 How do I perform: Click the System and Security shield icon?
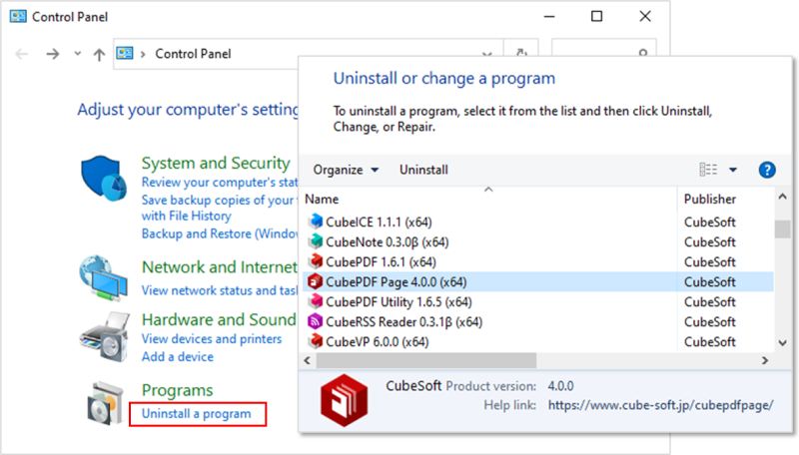point(104,179)
